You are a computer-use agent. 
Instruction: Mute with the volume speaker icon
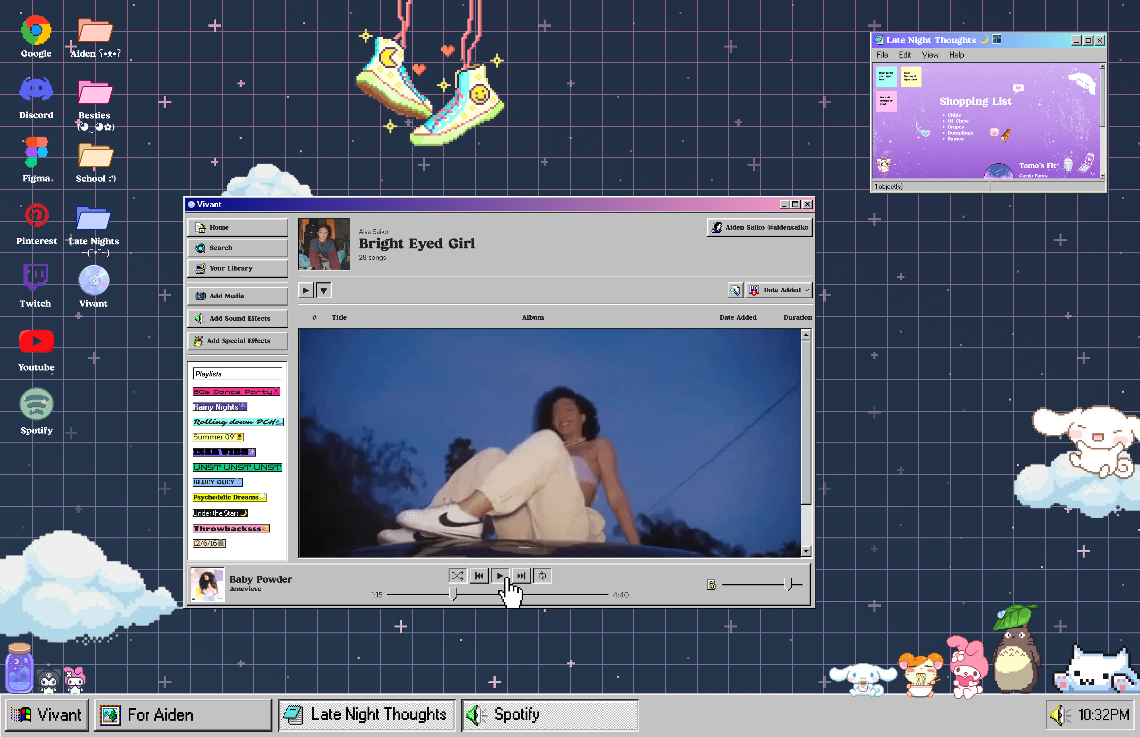point(712,584)
